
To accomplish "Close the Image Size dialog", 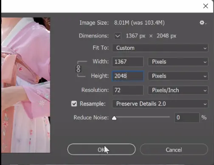I will point(206,6).
